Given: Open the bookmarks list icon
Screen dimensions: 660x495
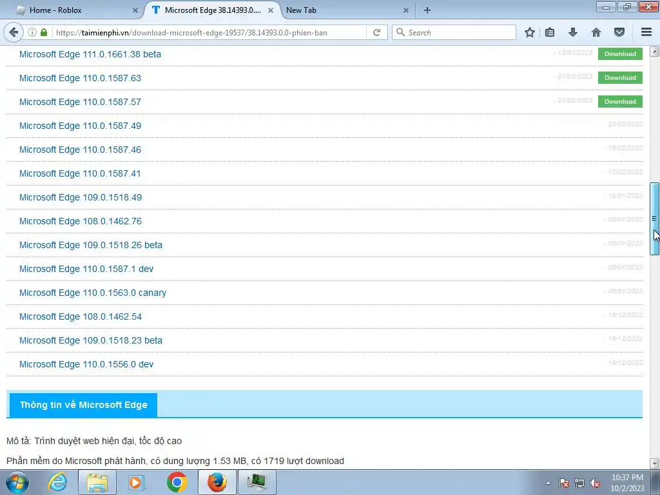Looking at the screenshot, I should [550, 32].
